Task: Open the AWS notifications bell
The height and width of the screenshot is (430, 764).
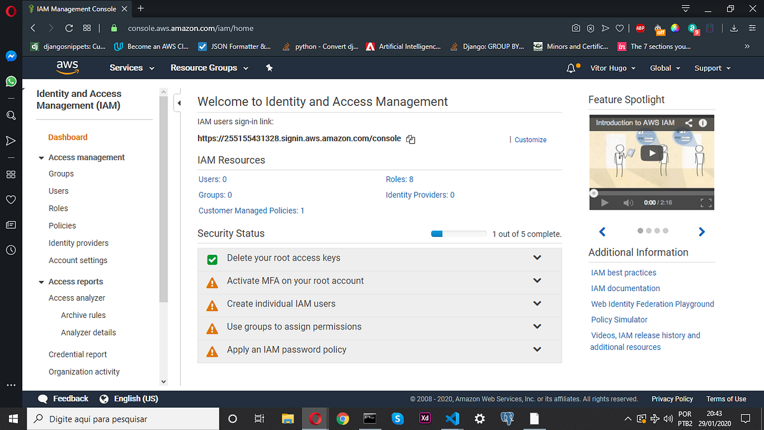Action: point(570,68)
